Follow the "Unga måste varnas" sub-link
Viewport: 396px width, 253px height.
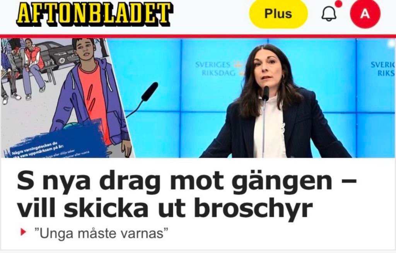[101, 233]
